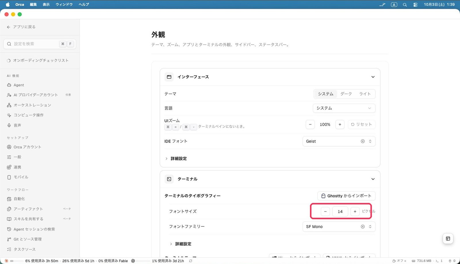Open the Agent settings section

point(19,85)
